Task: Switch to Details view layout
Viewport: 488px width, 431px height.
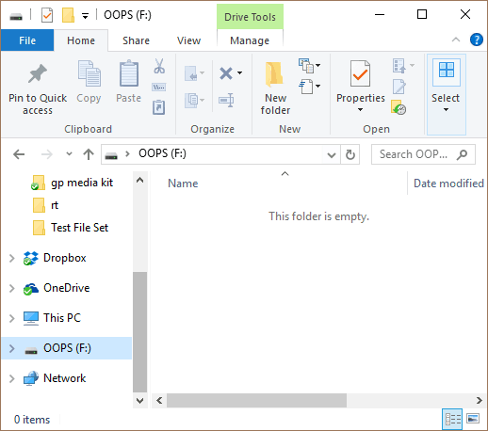Action: (x=452, y=419)
